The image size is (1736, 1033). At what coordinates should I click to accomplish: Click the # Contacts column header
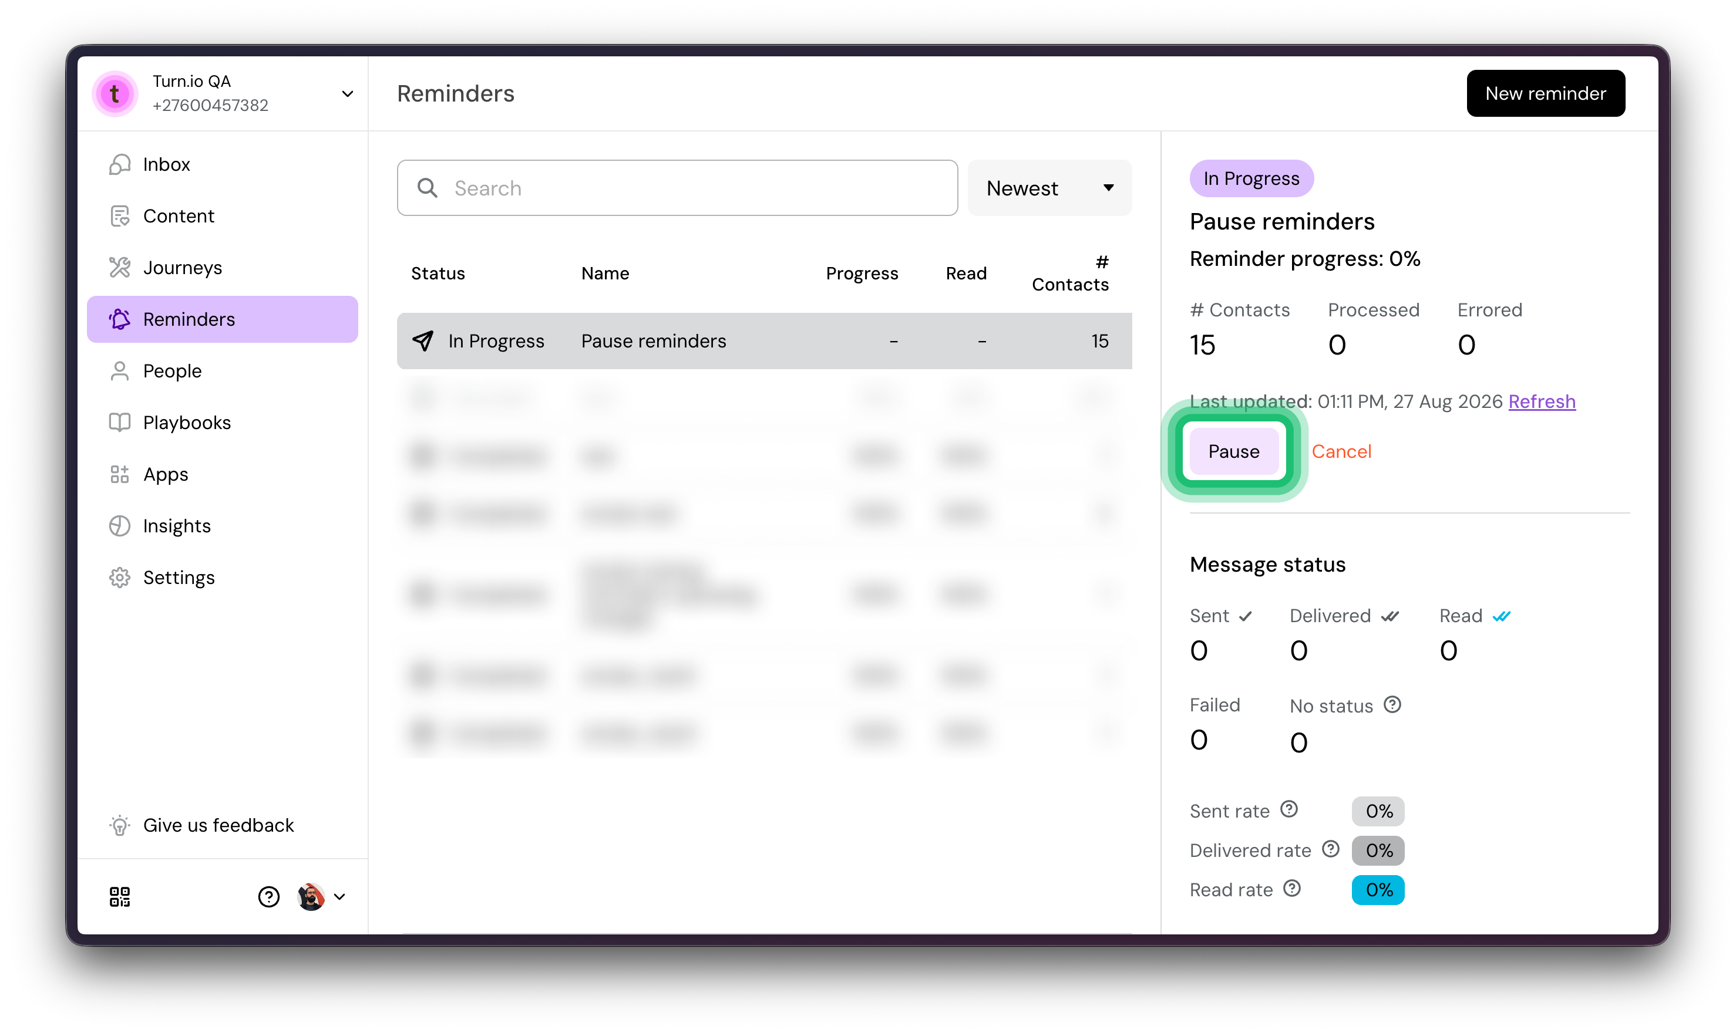coord(1070,273)
